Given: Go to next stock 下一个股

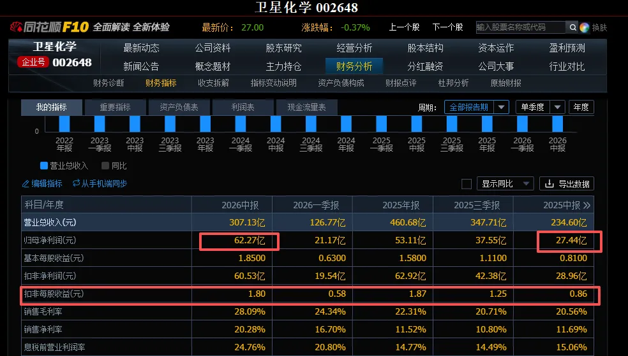Looking at the screenshot, I should pos(447,27).
